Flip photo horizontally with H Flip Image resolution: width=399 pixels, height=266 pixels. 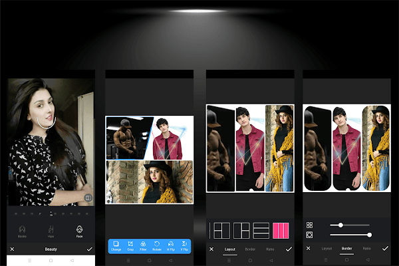(x=171, y=246)
